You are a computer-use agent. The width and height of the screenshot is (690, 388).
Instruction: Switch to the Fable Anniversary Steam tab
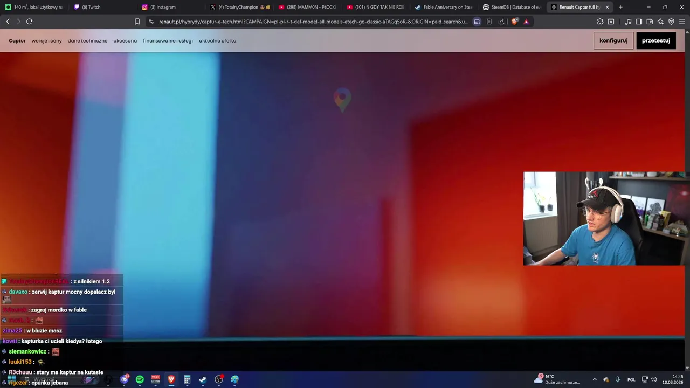[x=445, y=7]
